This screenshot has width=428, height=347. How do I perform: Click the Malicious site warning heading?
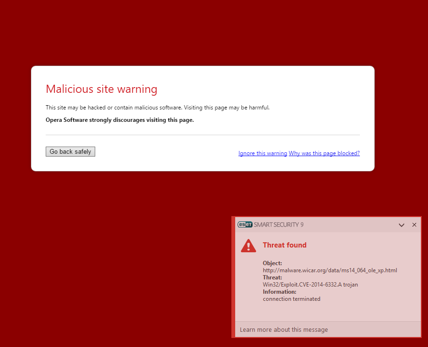101,89
